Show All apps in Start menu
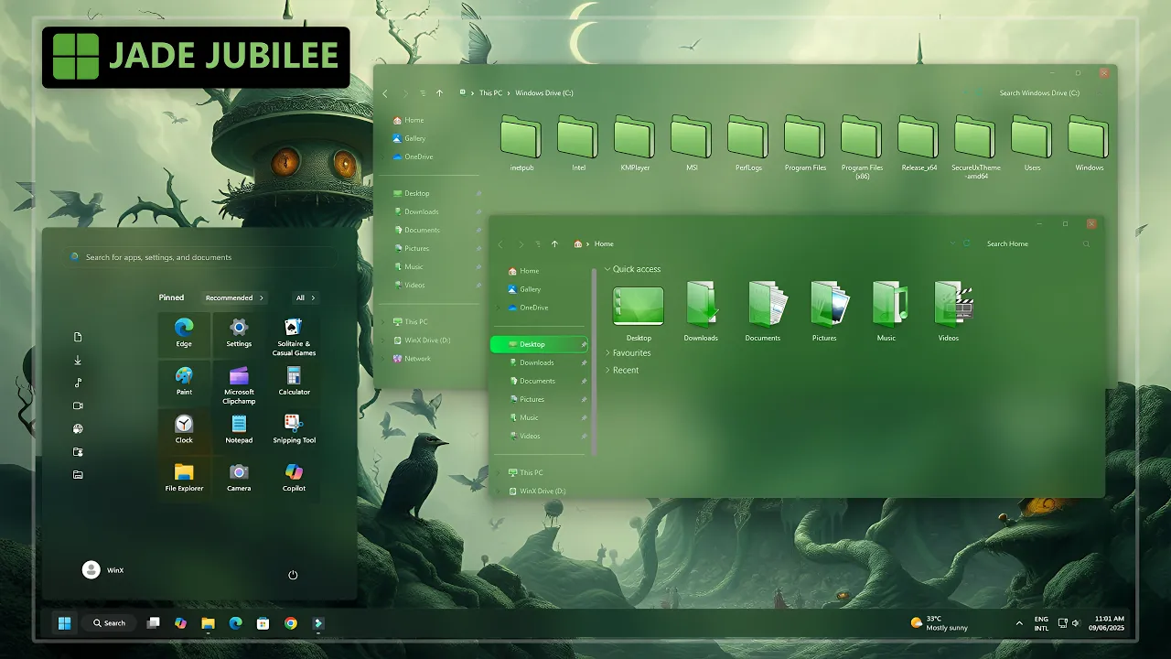 pos(306,297)
